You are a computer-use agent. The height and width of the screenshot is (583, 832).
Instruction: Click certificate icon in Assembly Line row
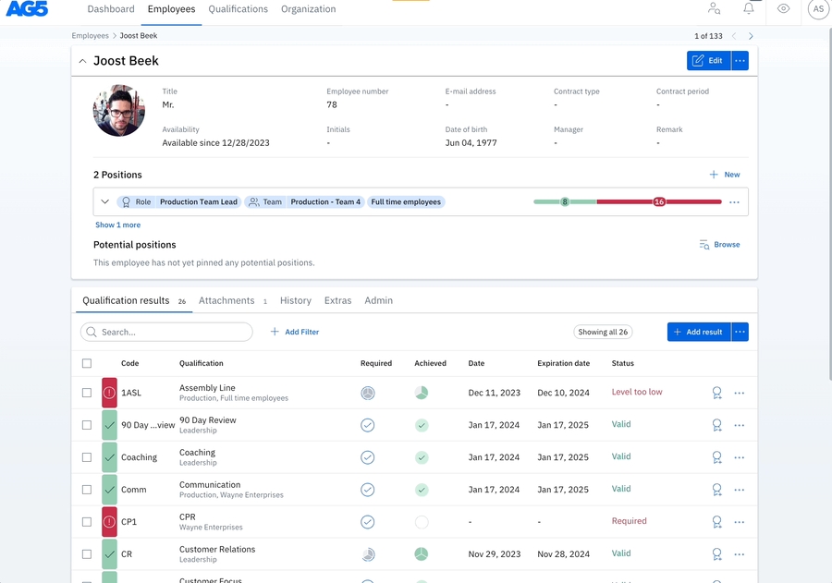click(x=716, y=393)
